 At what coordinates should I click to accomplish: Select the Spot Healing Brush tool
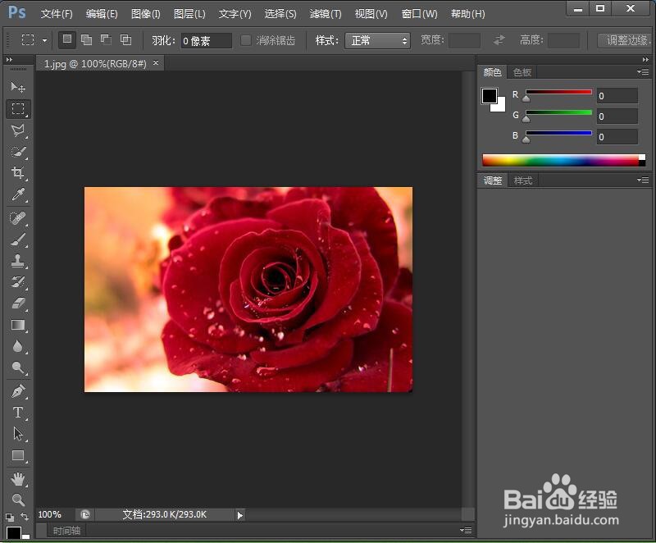click(x=17, y=218)
